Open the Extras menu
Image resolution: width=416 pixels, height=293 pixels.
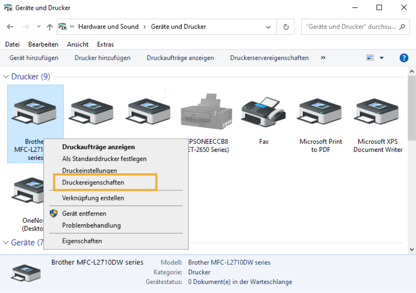[x=105, y=44]
